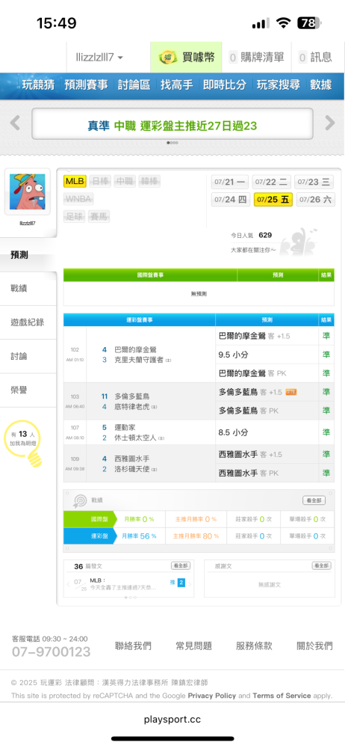This screenshot has width=345, height=748.
Task: Show previous banner with left arrow
Action: point(15,123)
